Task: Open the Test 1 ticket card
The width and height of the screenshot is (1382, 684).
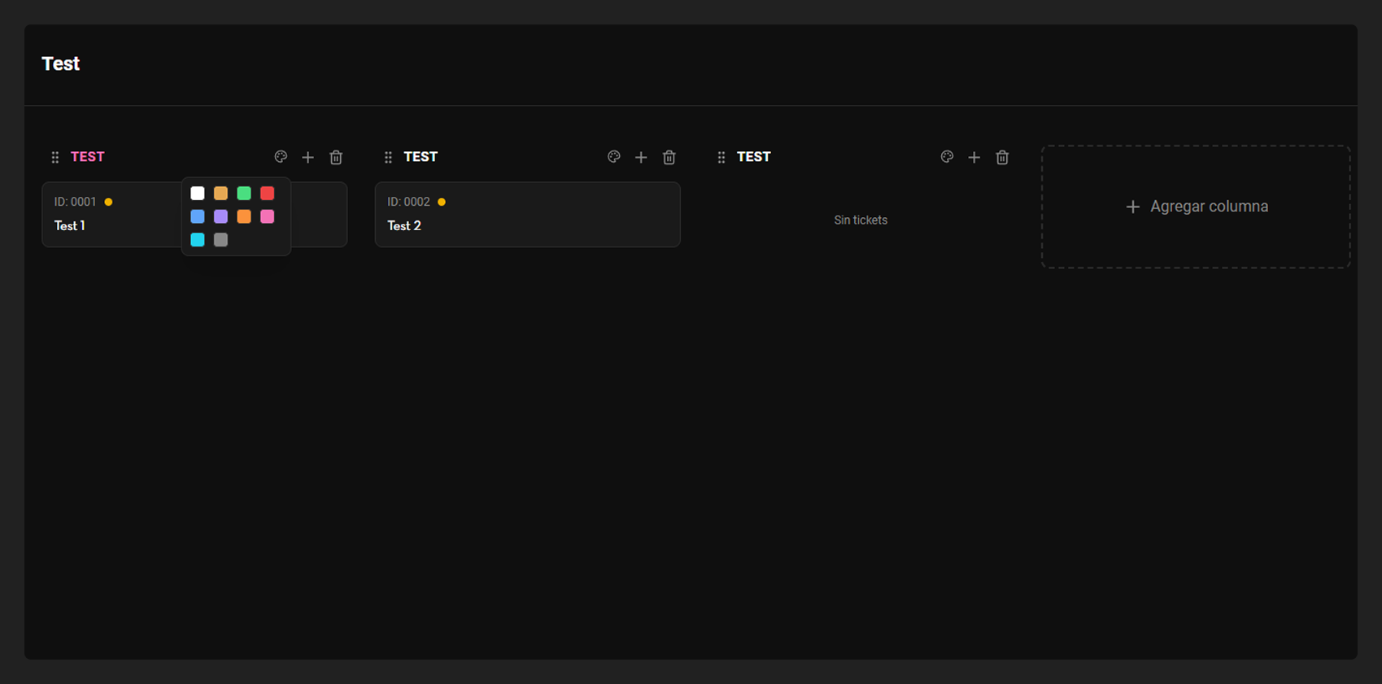Action: pyautogui.click(x=111, y=214)
